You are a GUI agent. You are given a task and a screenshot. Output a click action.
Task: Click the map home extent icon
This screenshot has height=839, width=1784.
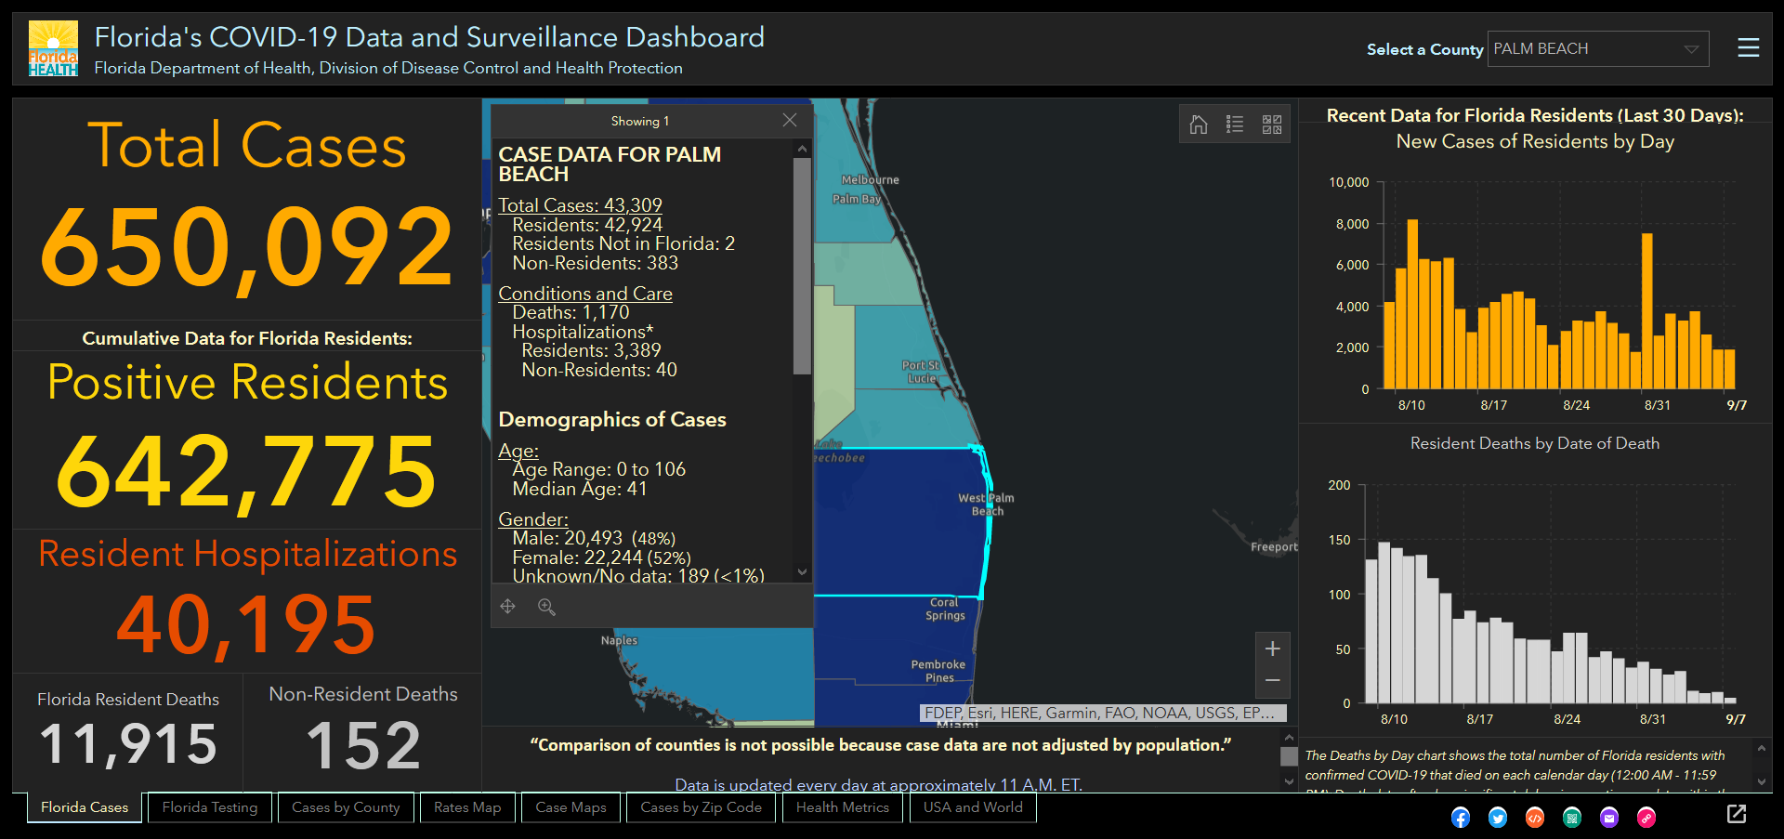pos(1199,125)
